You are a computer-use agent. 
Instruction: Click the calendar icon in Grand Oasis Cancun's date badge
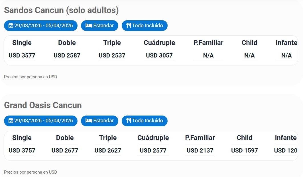tap(11, 121)
